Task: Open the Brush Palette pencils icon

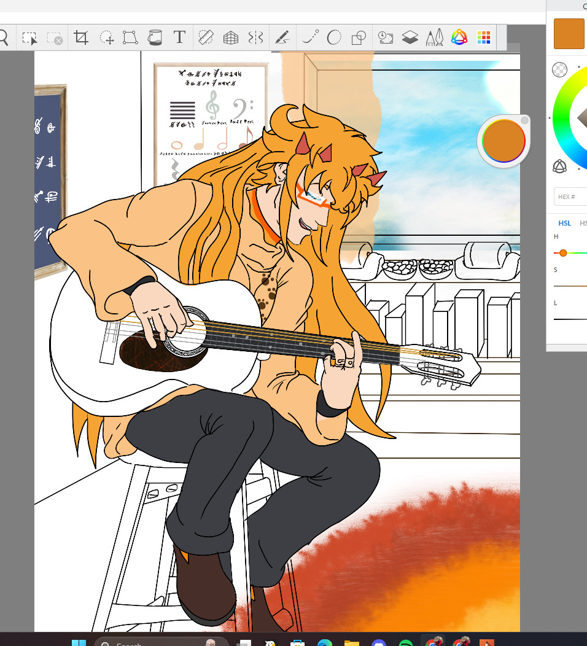Action: [435, 37]
